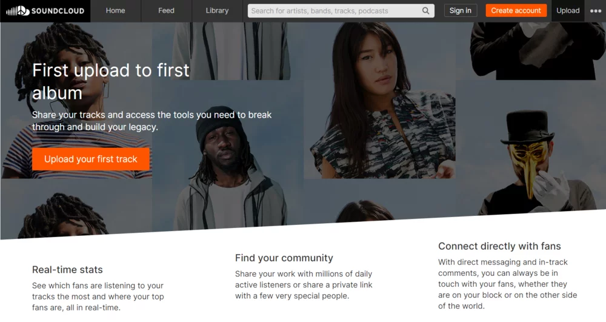This screenshot has height=322, width=606.
Task: Click the woman in patterned shirt photo
Action: [379, 101]
